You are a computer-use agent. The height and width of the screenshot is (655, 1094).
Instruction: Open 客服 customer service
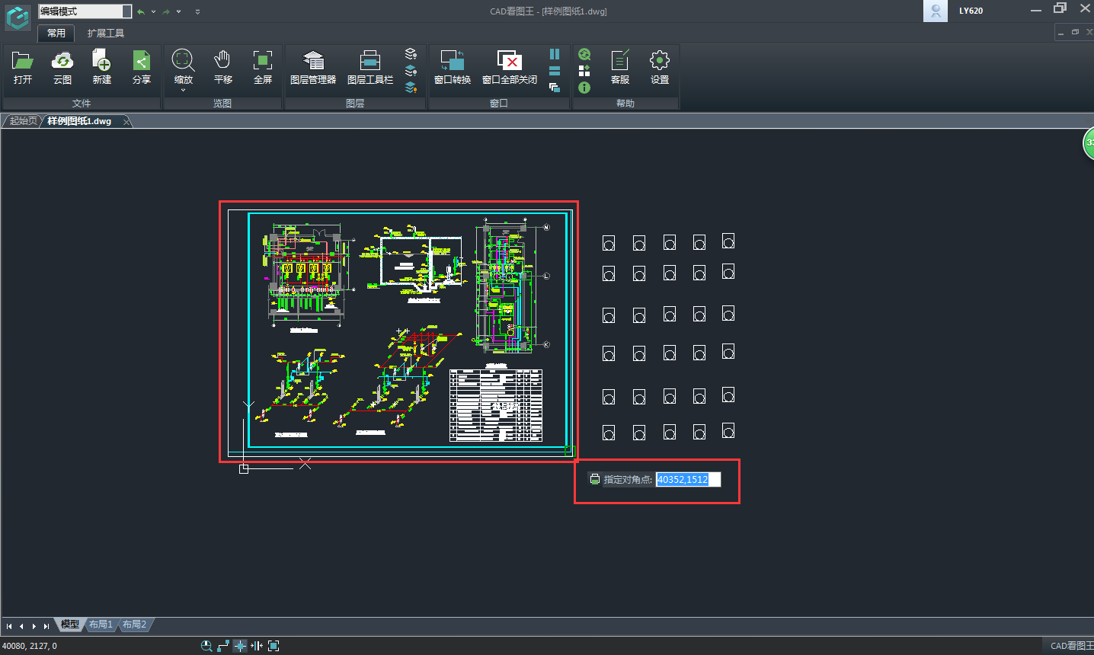pyautogui.click(x=620, y=67)
